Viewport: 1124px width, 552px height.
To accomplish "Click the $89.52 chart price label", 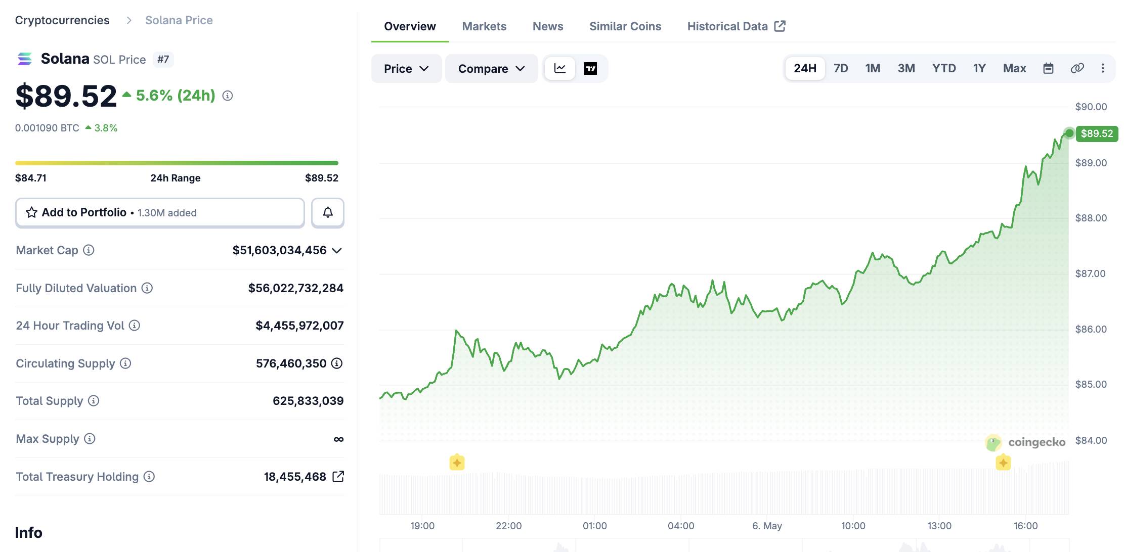I will tap(1097, 133).
